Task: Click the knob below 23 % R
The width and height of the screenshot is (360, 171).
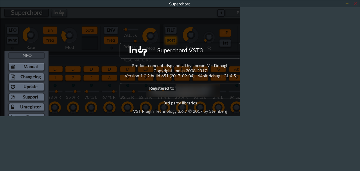Action: pos(55,107)
